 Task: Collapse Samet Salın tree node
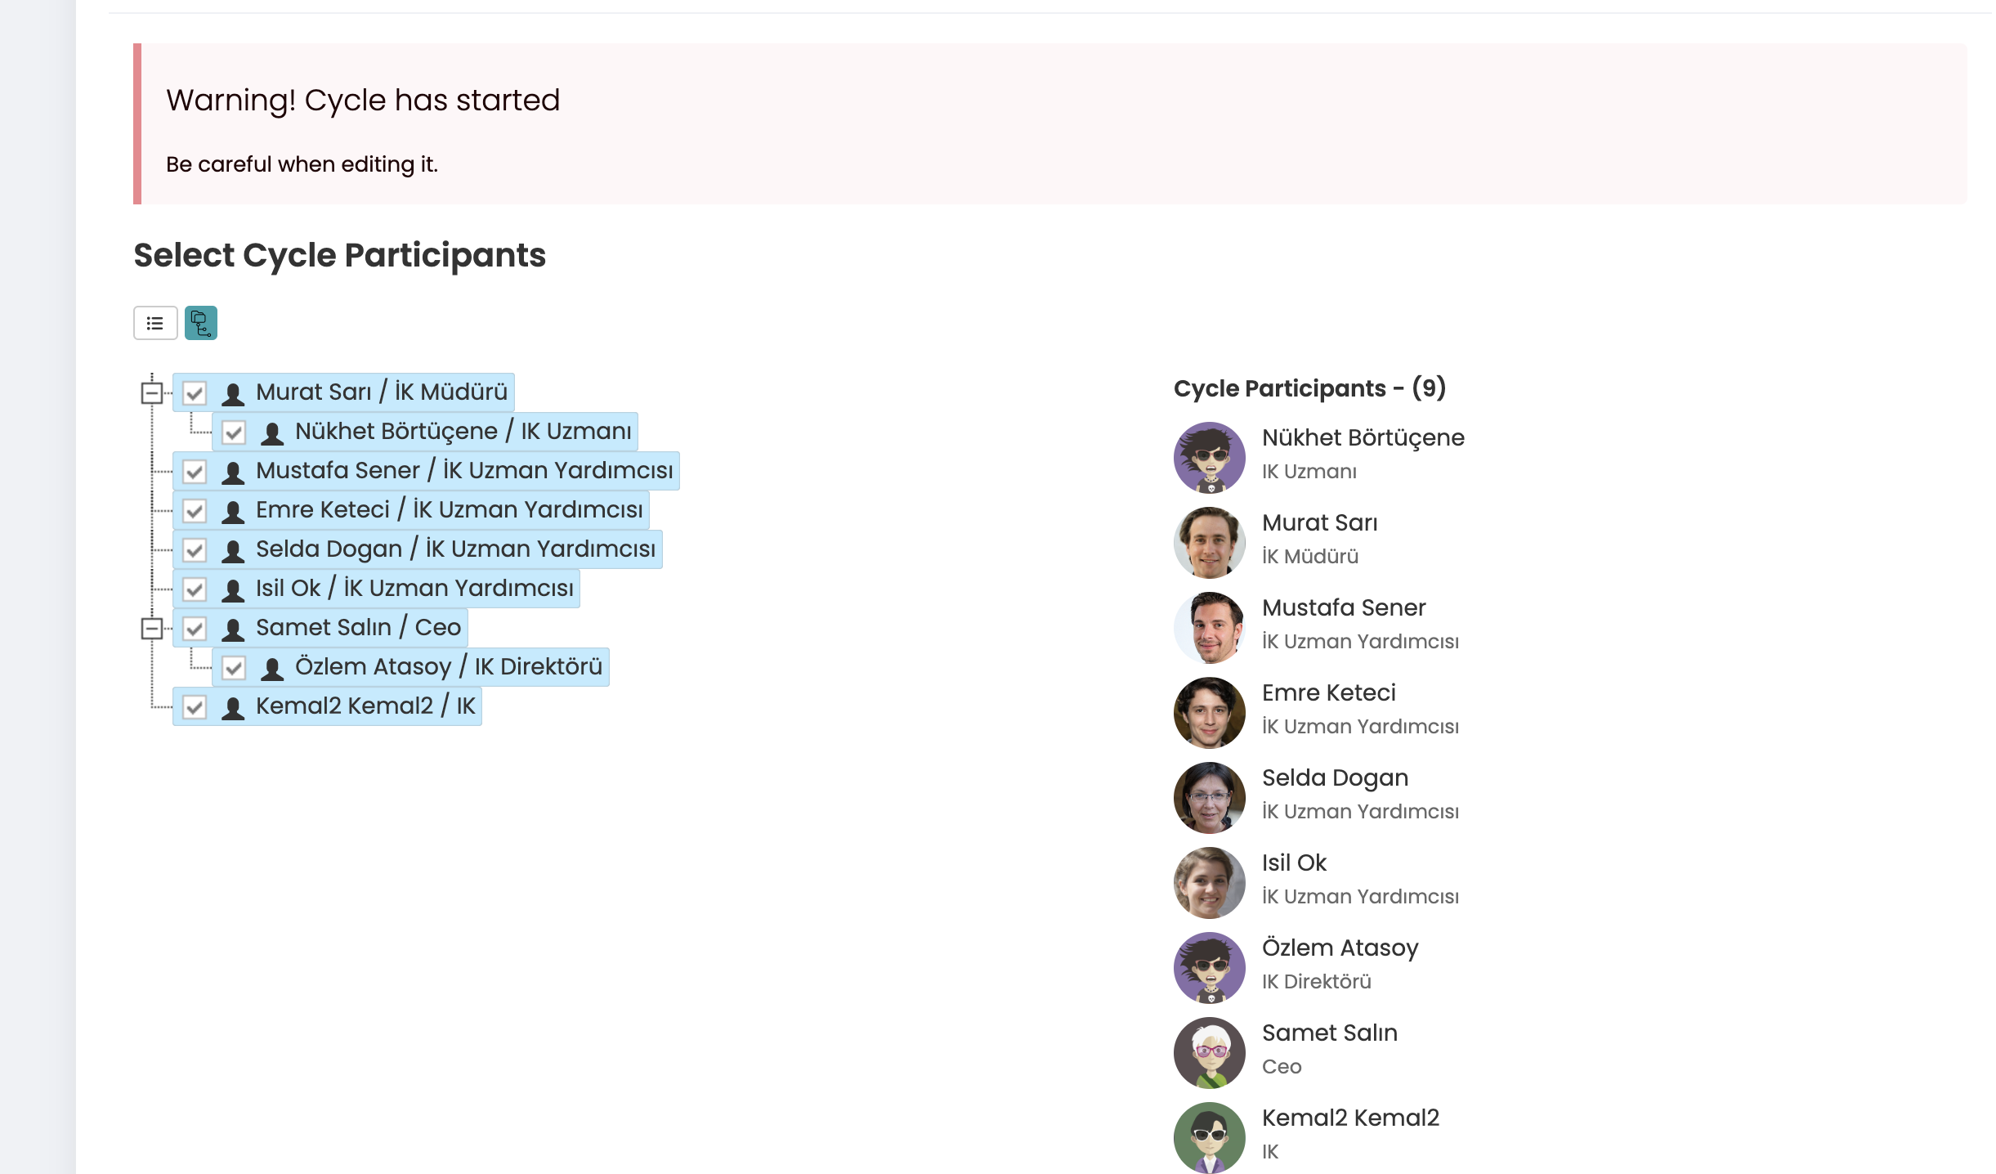coord(152,629)
